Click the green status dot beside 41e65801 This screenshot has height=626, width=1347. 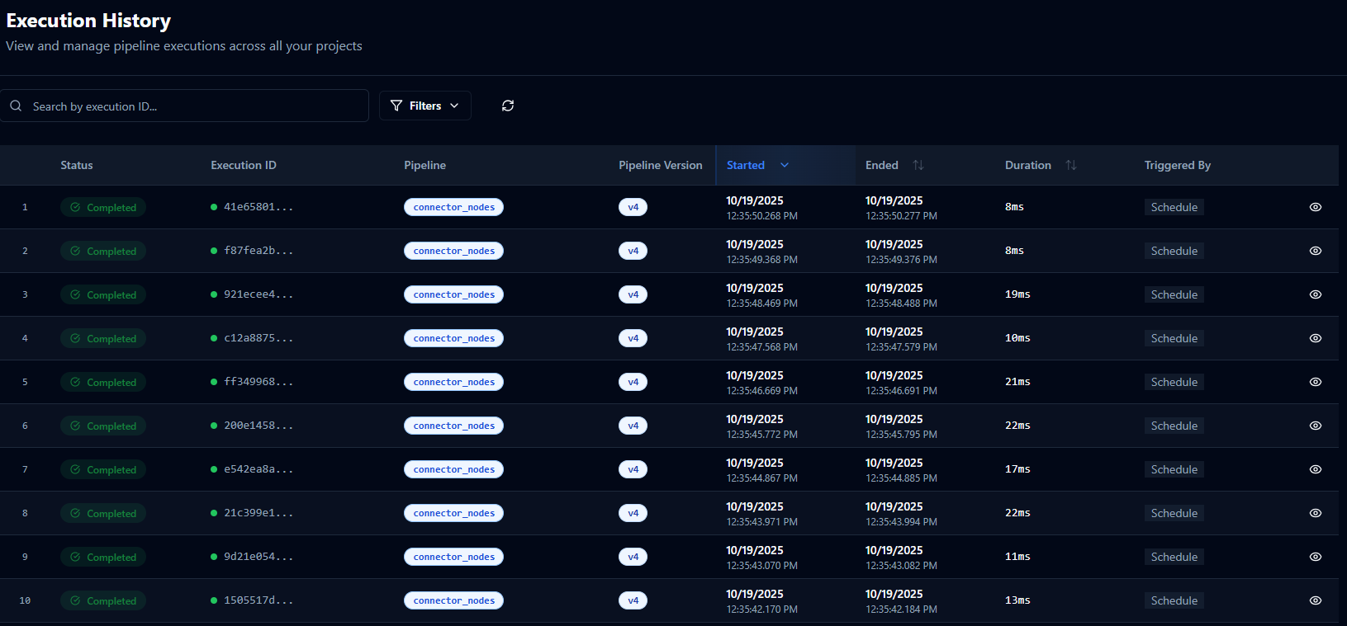click(214, 207)
